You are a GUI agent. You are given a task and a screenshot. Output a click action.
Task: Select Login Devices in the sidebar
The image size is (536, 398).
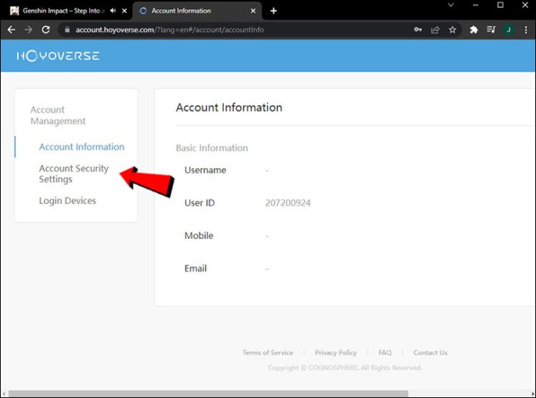pos(68,201)
